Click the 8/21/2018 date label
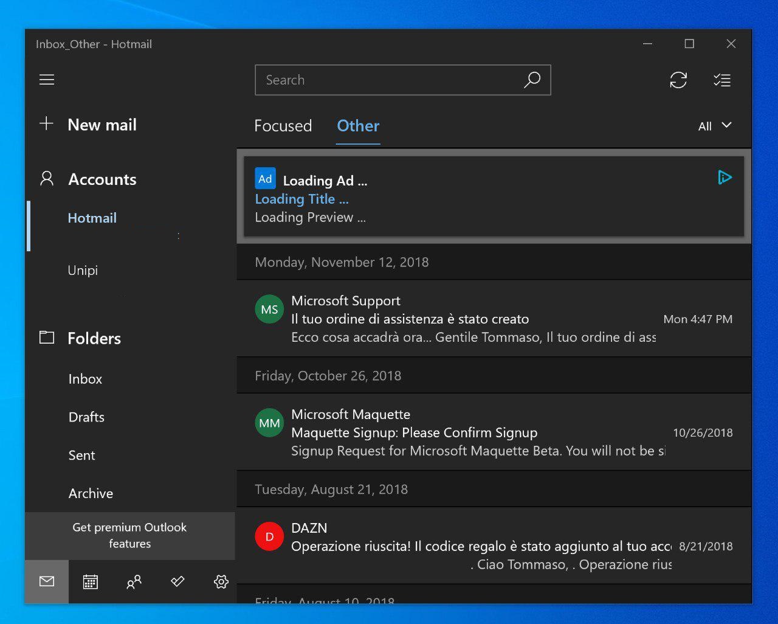778x624 pixels. [x=706, y=546]
